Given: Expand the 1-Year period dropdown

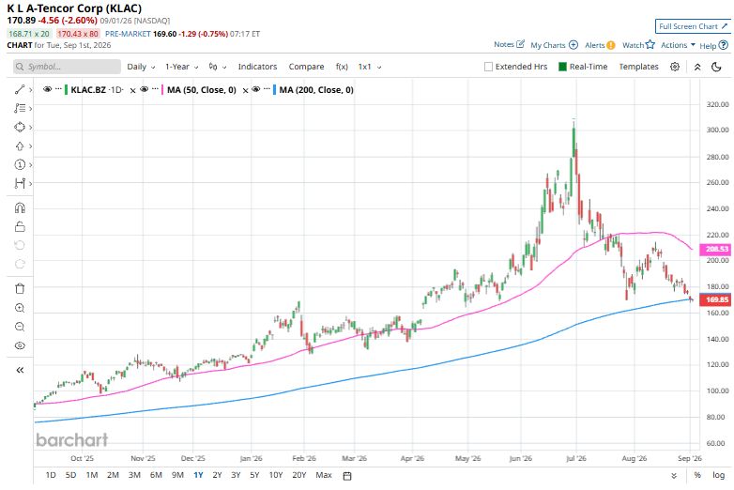Looking at the screenshot, I should click(182, 67).
